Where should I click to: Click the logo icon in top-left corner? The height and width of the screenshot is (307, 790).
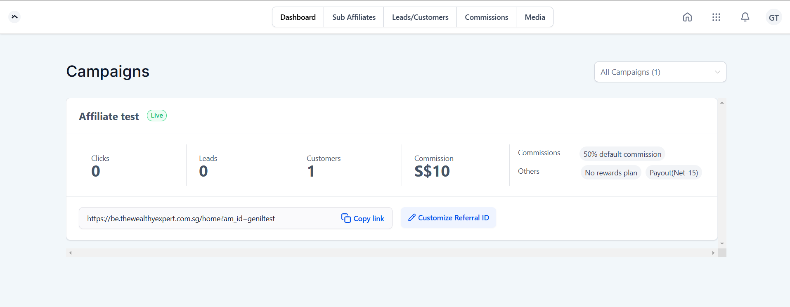coord(14,17)
